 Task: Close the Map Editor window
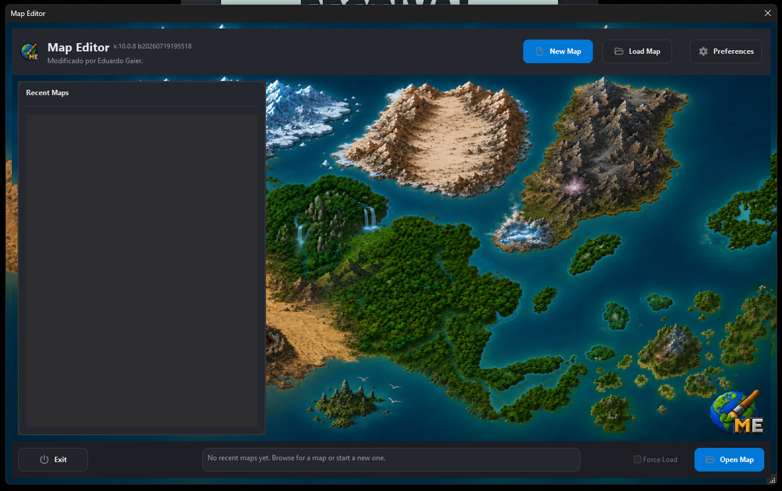tap(768, 13)
